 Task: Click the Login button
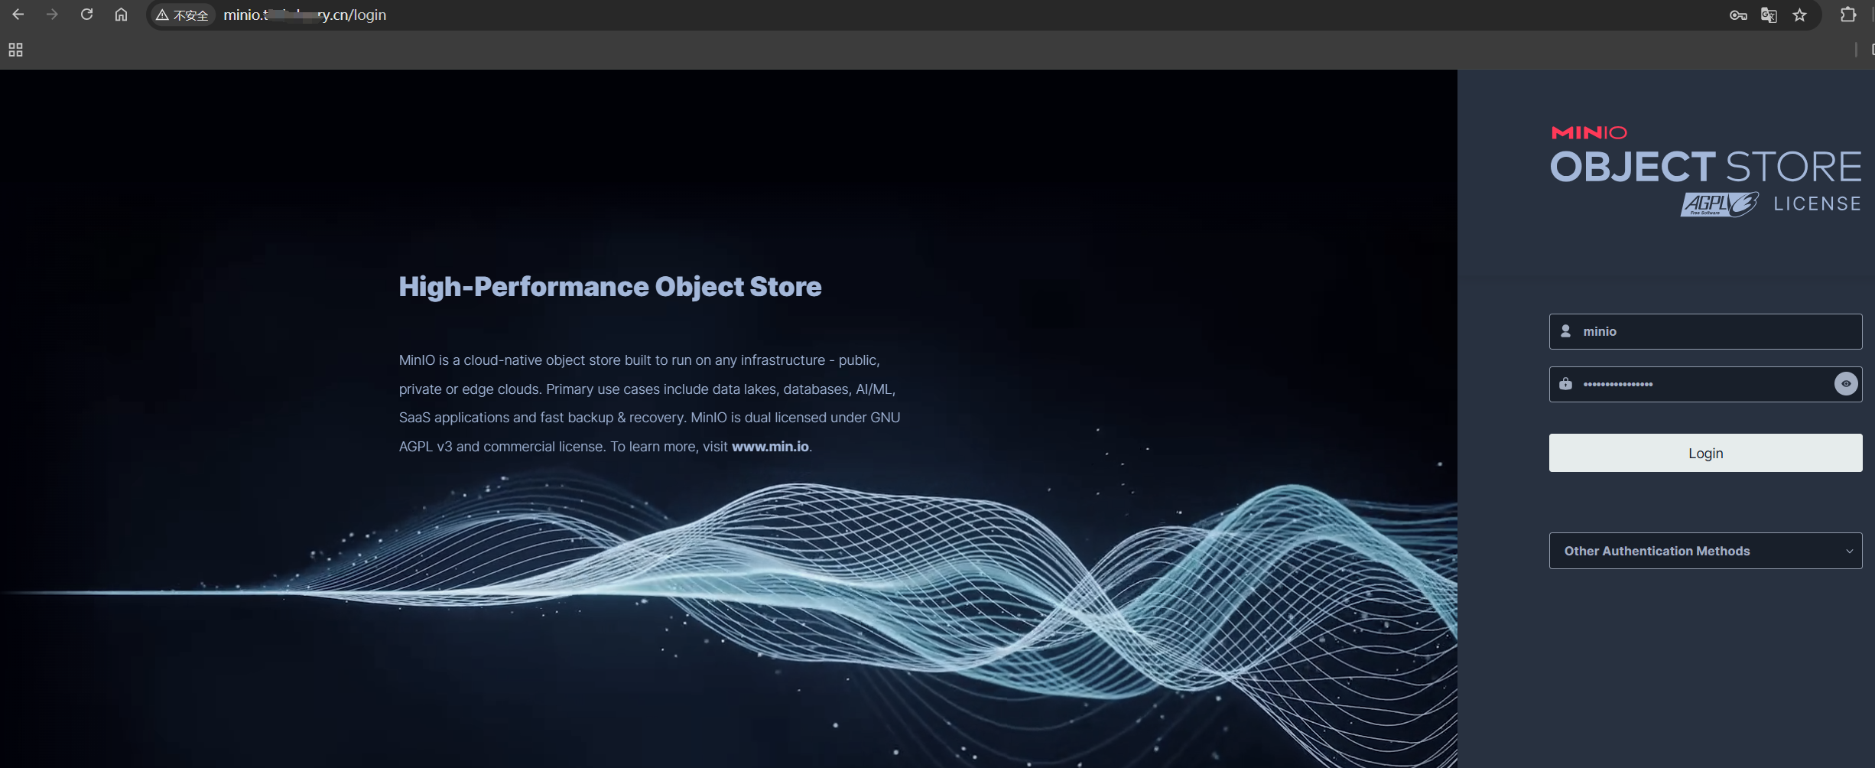pyautogui.click(x=1705, y=453)
